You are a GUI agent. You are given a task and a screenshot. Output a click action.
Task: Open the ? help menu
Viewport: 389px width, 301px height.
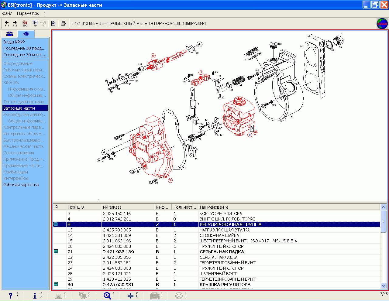coord(45,13)
